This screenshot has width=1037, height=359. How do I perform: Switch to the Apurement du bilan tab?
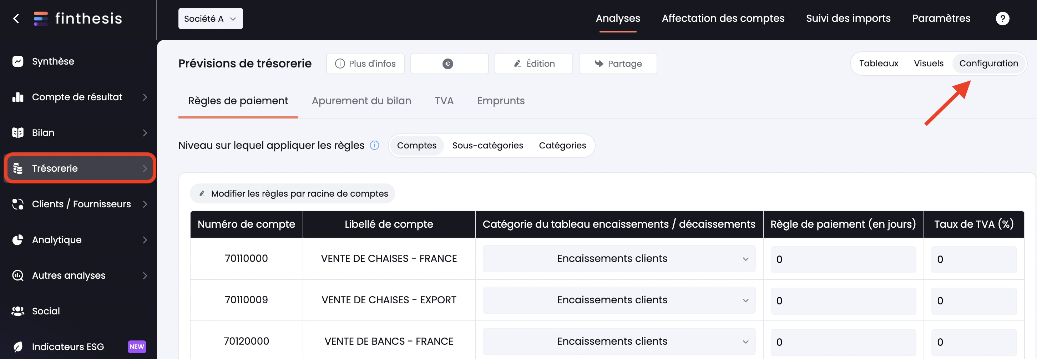[x=361, y=101]
